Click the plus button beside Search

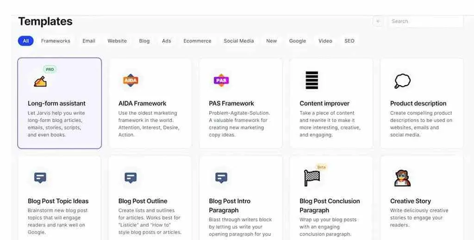pyautogui.click(x=378, y=21)
